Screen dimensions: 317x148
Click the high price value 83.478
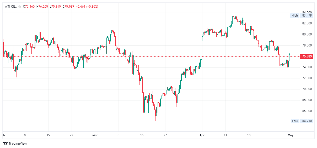tap(307, 15)
